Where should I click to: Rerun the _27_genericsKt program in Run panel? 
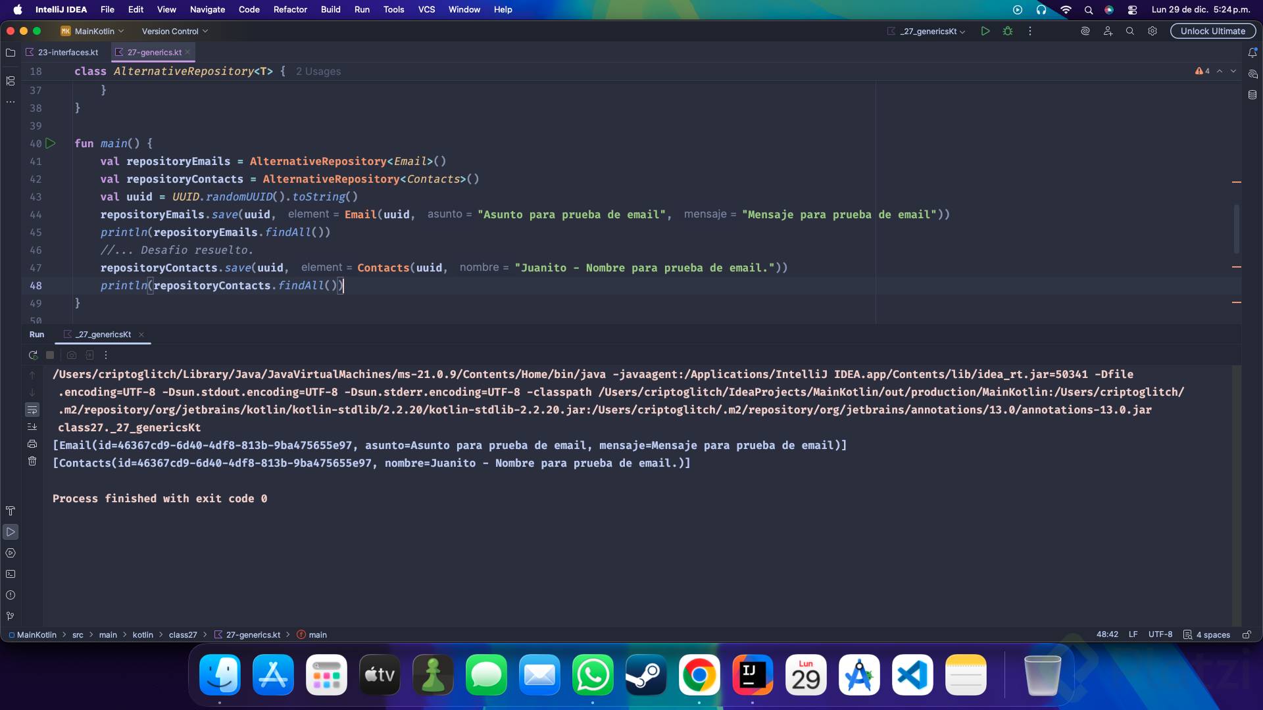[33, 355]
